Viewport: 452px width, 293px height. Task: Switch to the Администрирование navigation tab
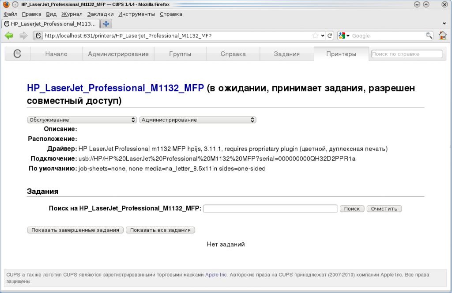[x=118, y=54]
